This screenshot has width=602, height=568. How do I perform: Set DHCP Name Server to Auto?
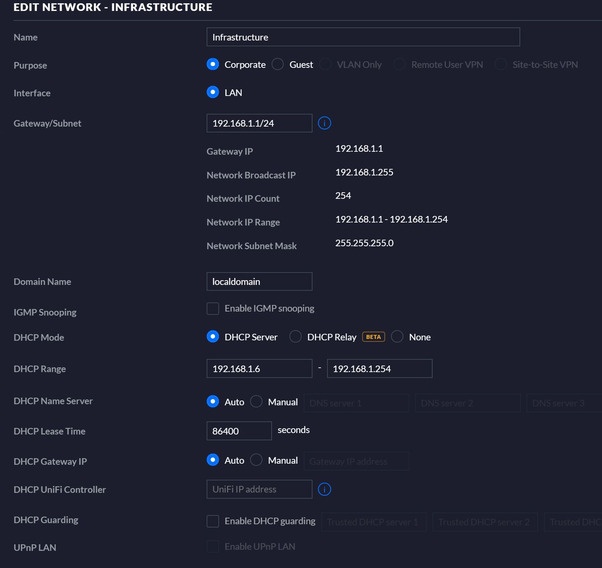click(213, 402)
